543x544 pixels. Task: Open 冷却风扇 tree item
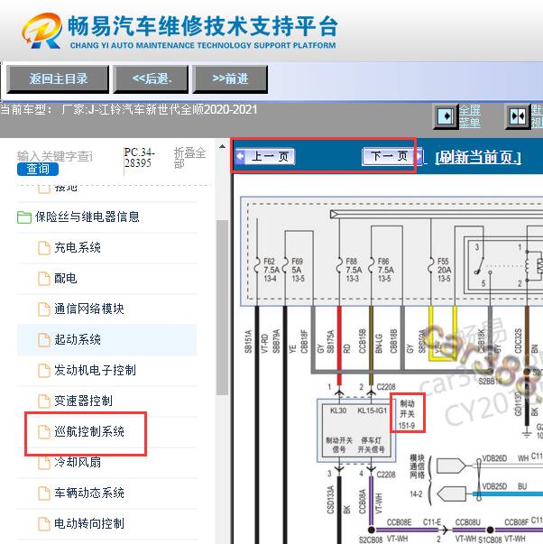[78, 462]
